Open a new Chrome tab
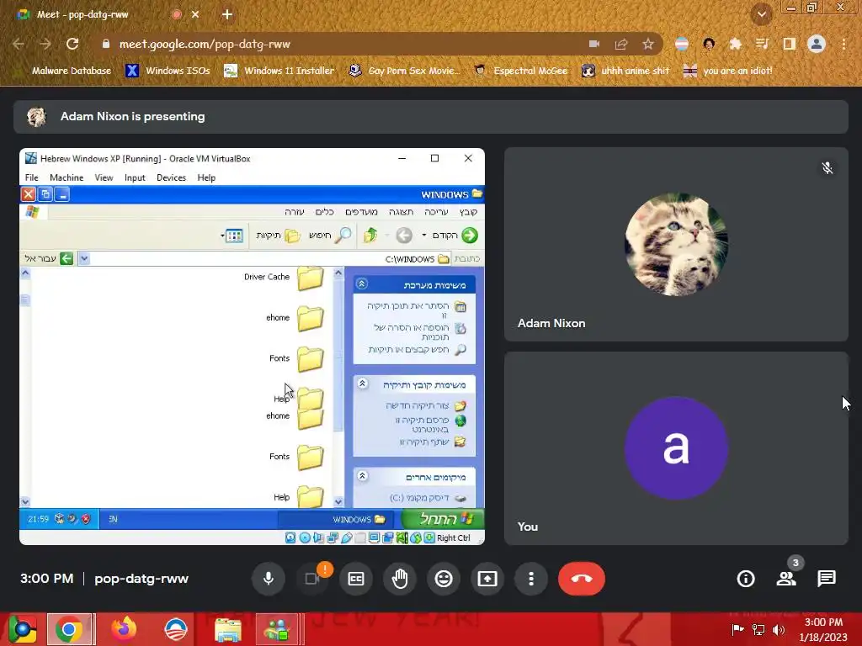The height and width of the screenshot is (646, 862). point(227,14)
